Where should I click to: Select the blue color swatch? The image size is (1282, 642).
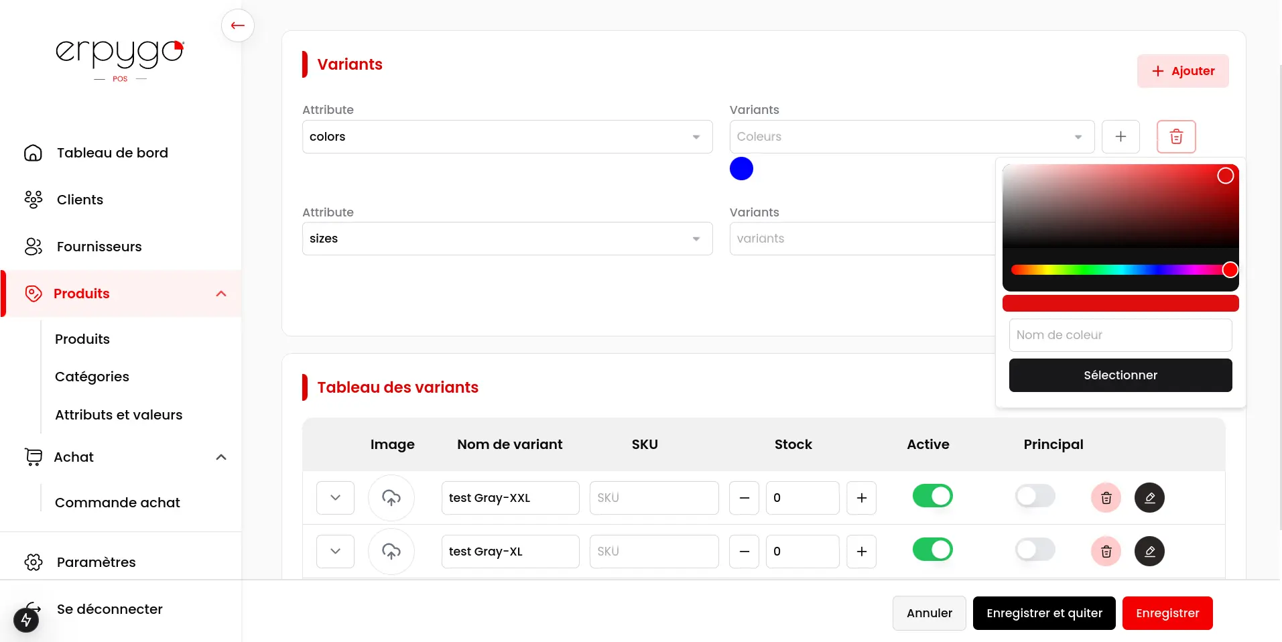[x=741, y=169]
